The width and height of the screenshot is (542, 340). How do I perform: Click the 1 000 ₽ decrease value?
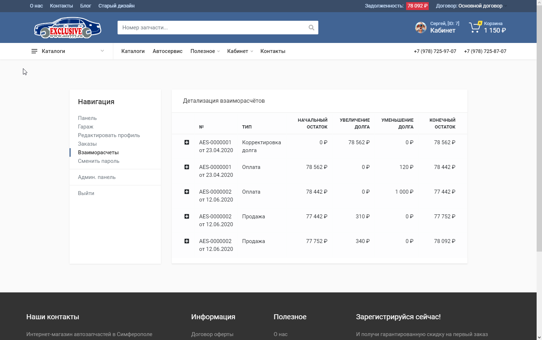(x=404, y=192)
